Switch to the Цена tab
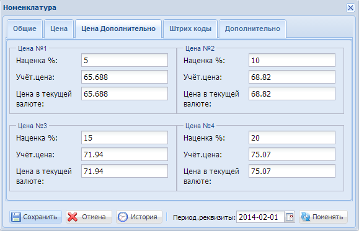359x231 pixels. pyautogui.click(x=59, y=29)
